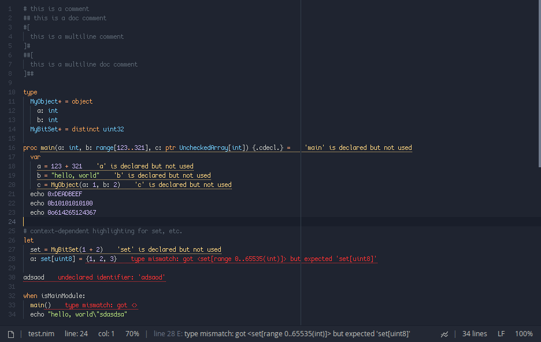The width and height of the screenshot is (541, 342).
Task: Click the document file icon in status bar
Action: click(x=10, y=334)
